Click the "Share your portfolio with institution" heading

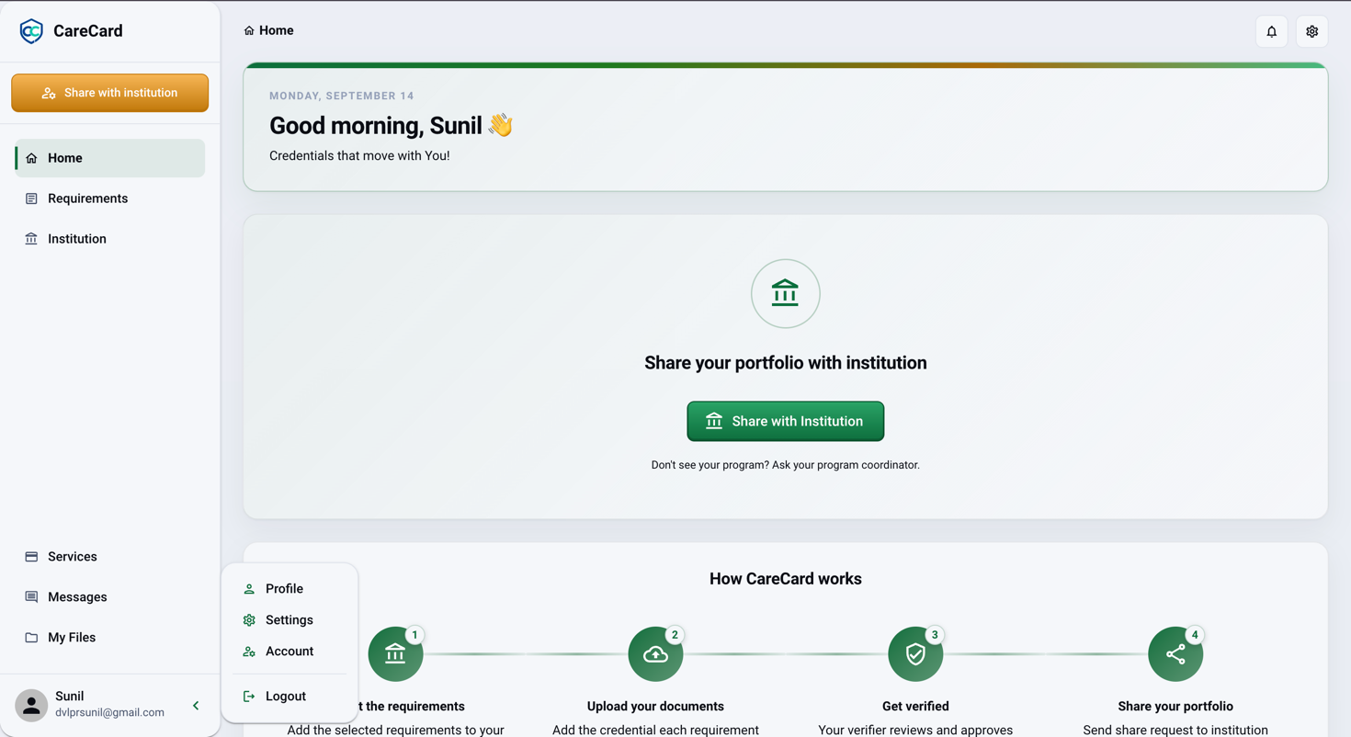coord(786,363)
